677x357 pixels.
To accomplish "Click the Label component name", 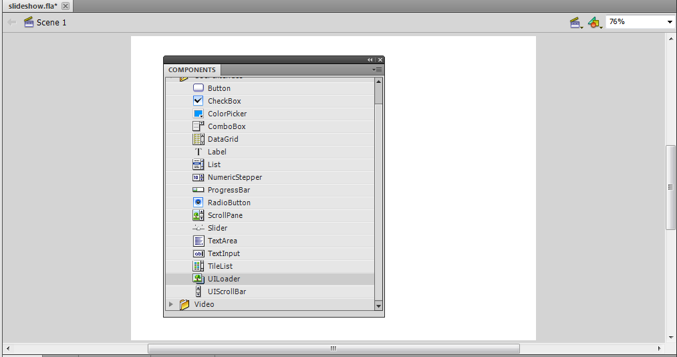I will point(217,152).
